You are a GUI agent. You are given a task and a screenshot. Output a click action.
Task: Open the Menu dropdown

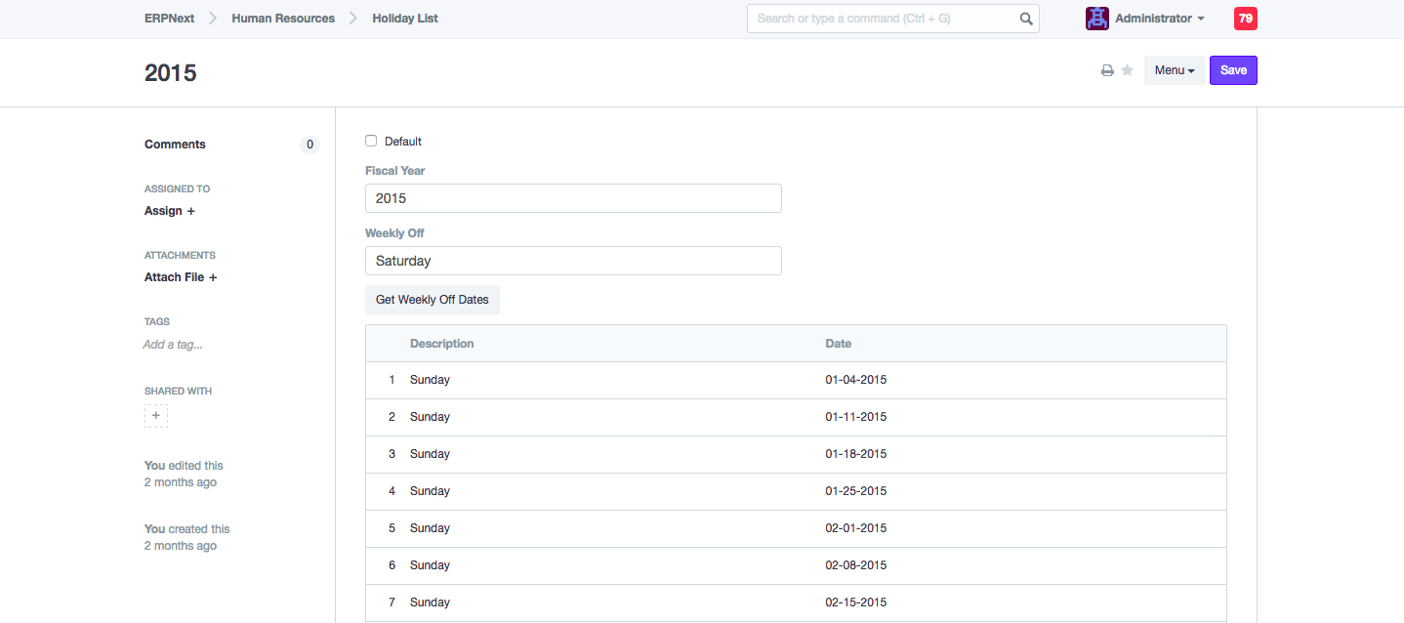(x=1174, y=70)
